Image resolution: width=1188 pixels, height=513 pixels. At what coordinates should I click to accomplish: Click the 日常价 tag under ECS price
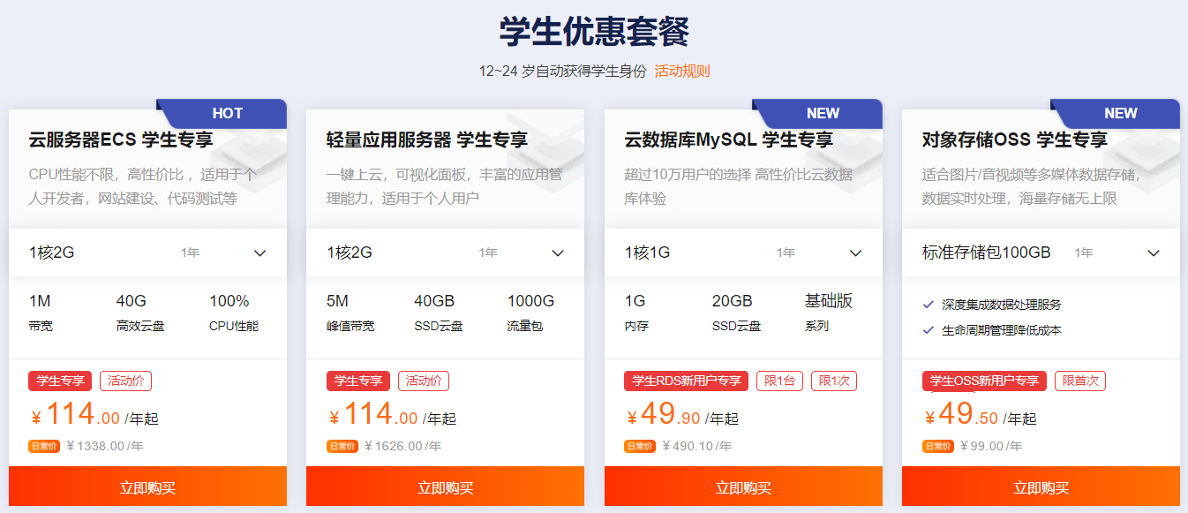[44, 446]
